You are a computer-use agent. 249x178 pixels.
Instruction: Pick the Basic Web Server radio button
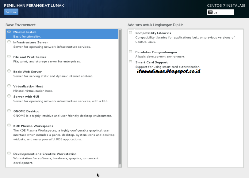click(9, 71)
